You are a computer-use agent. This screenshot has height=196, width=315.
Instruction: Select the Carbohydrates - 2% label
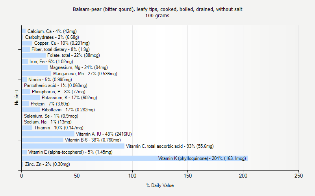tap(52, 37)
